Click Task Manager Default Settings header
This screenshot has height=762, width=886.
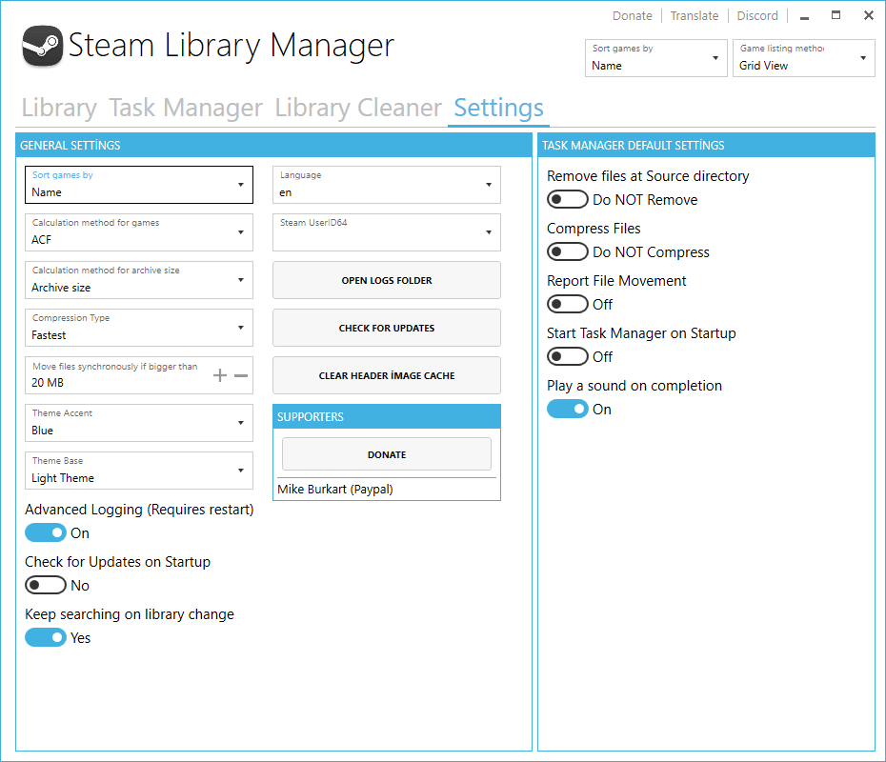tap(706, 145)
